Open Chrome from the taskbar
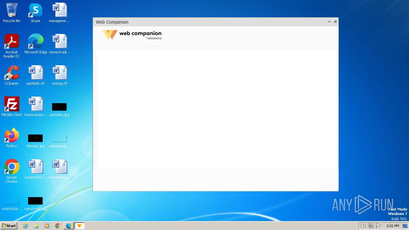 click(58, 226)
